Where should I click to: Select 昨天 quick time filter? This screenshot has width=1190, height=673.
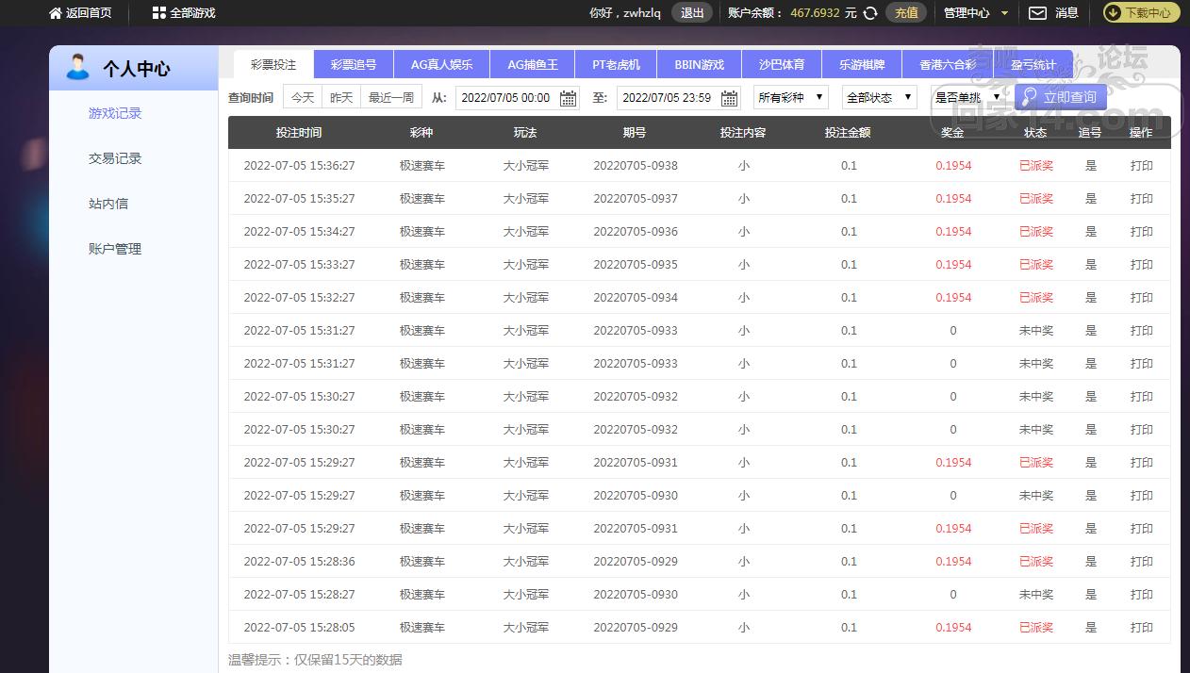342,97
